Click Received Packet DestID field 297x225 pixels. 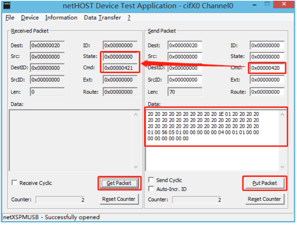click(x=47, y=68)
